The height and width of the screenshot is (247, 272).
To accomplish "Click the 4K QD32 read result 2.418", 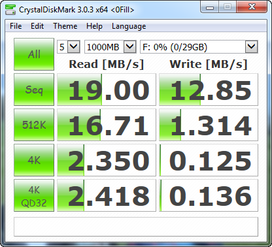I will [x=107, y=195].
